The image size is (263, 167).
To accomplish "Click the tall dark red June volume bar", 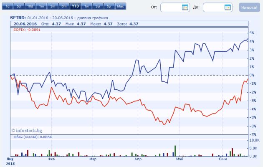I will (232, 152).
